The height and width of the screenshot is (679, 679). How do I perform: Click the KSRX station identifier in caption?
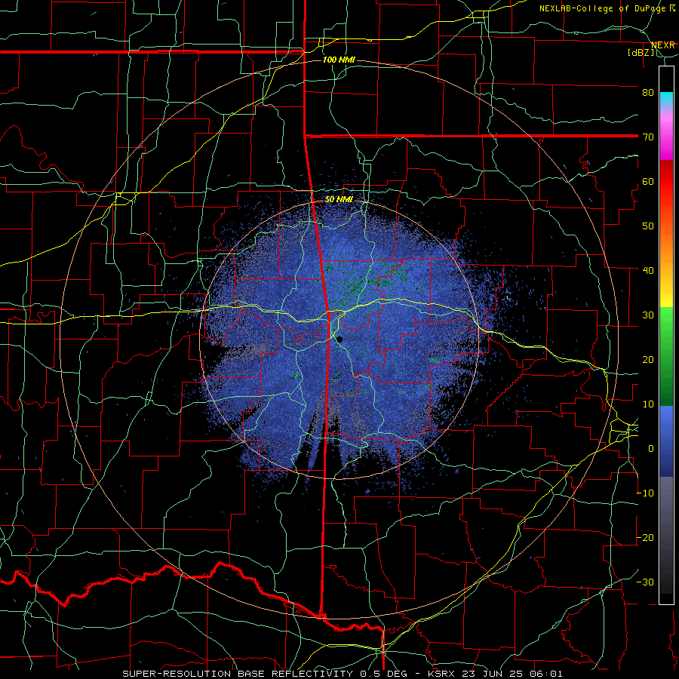pos(441,674)
